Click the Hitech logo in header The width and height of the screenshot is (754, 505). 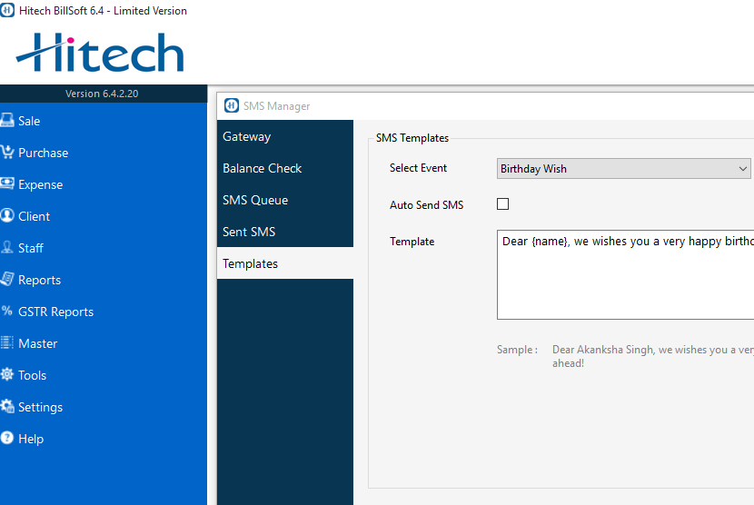point(100,53)
